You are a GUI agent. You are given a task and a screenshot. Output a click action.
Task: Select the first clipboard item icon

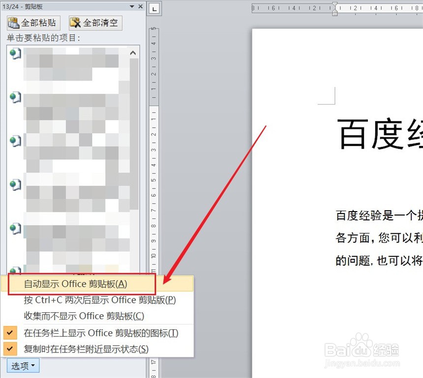[15, 54]
